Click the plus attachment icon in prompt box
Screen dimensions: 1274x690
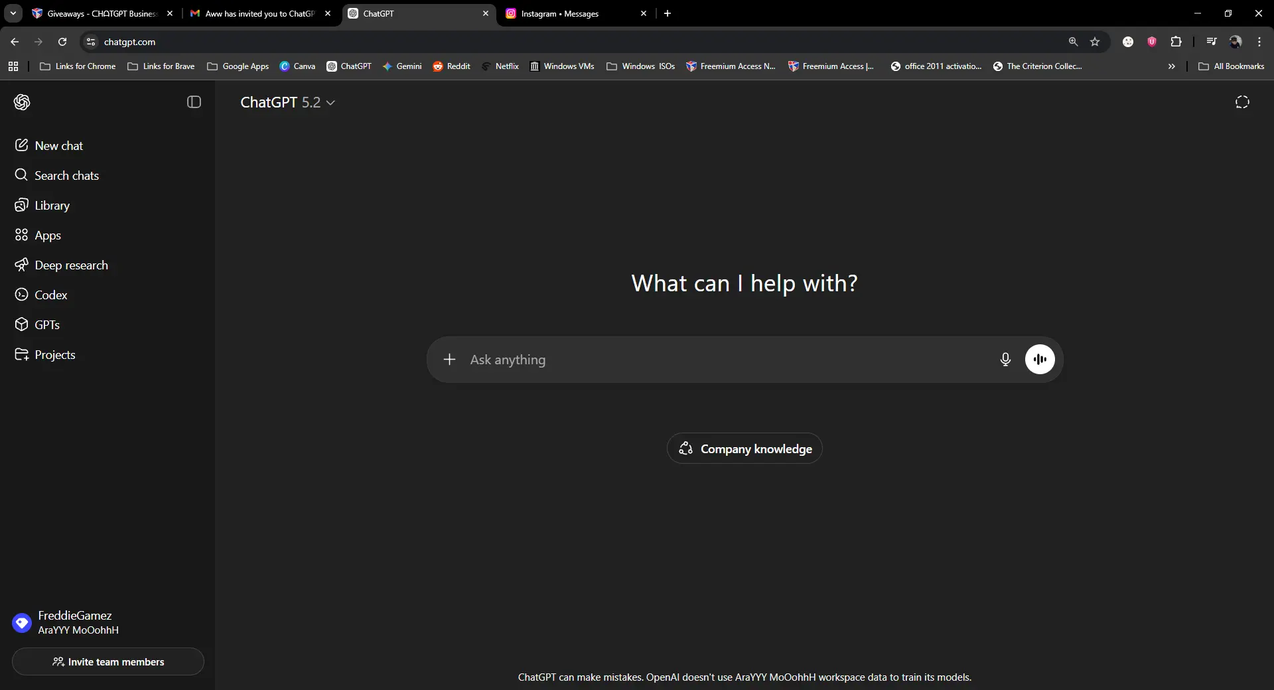(449, 360)
